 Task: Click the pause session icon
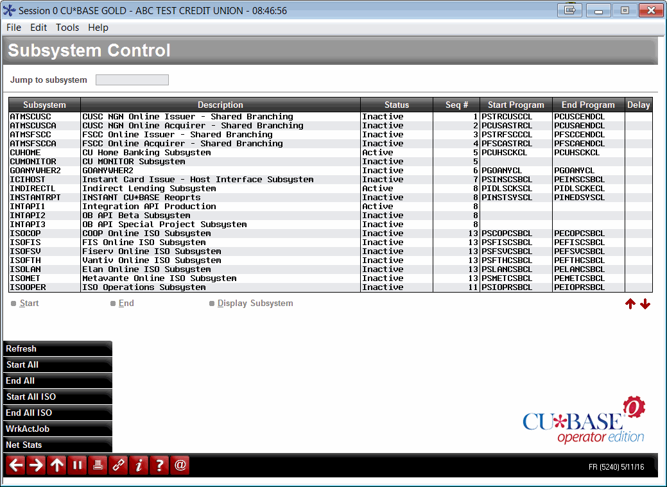(76, 465)
